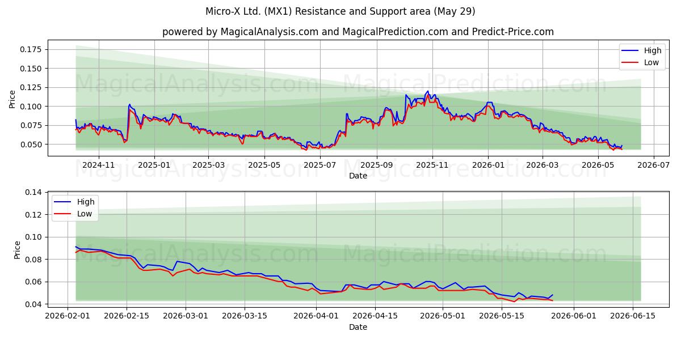Click the '2026-02-15' tick label on the bottom chart
The width and height of the screenshot is (681, 340).
(x=127, y=316)
